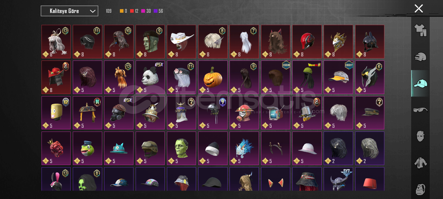Image resolution: width=443 pixels, height=199 pixels.
Task: Select the backpack category icon
Action: (420, 189)
